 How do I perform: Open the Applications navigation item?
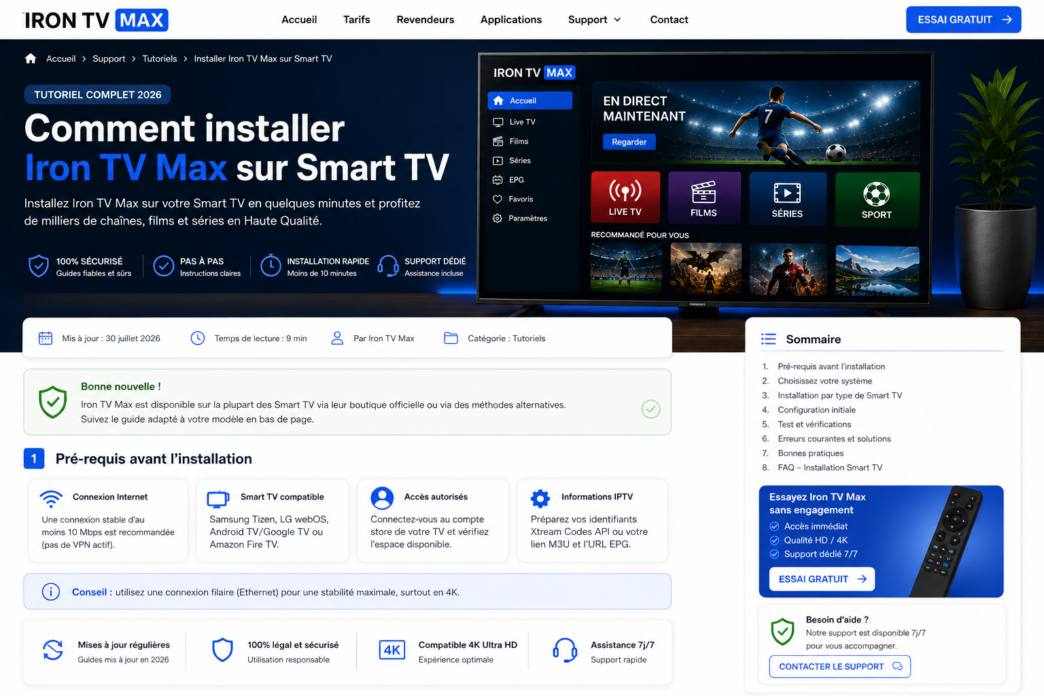[511, 20]
